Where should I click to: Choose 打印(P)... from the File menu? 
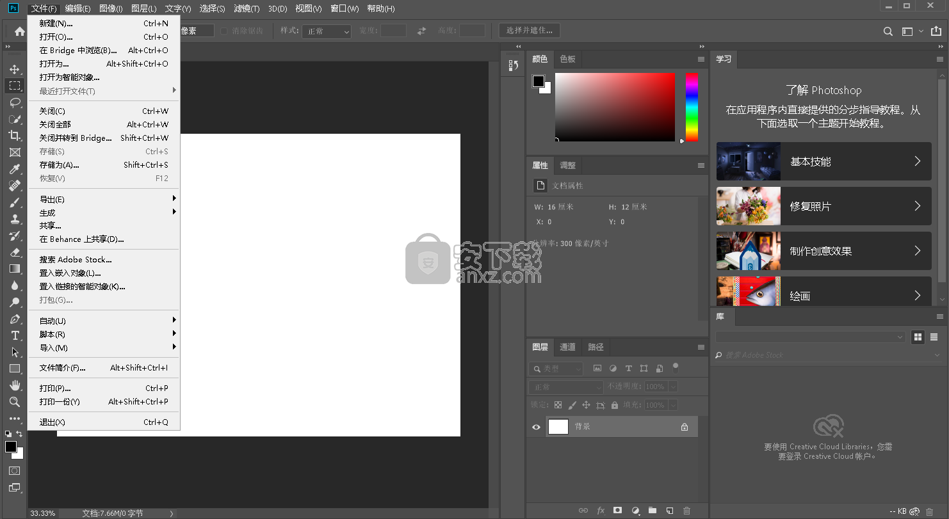point(104,388)
